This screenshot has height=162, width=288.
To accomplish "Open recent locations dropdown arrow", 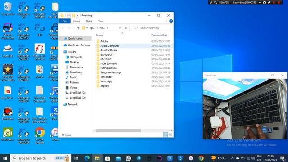I will coord(74,28).
